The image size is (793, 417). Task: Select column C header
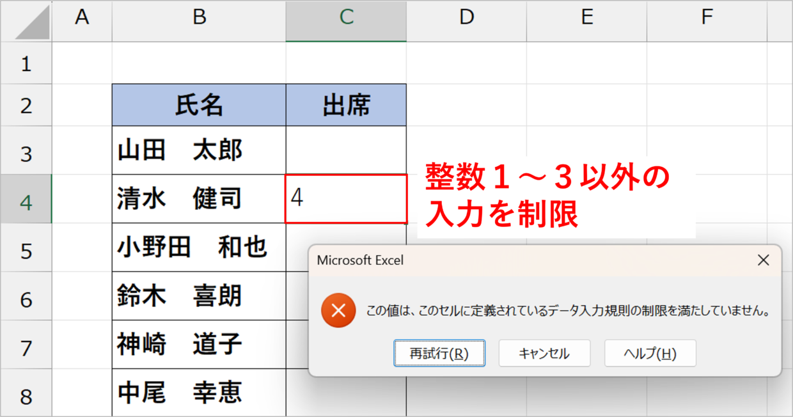pyautogui.click(x=346, y=18)
